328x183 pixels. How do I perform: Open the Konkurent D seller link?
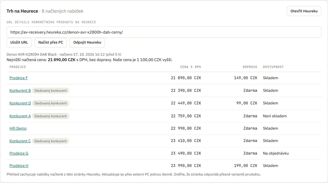20,103
